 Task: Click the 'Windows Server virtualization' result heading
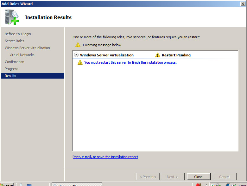pyautogui.click(x=107, y=55)
